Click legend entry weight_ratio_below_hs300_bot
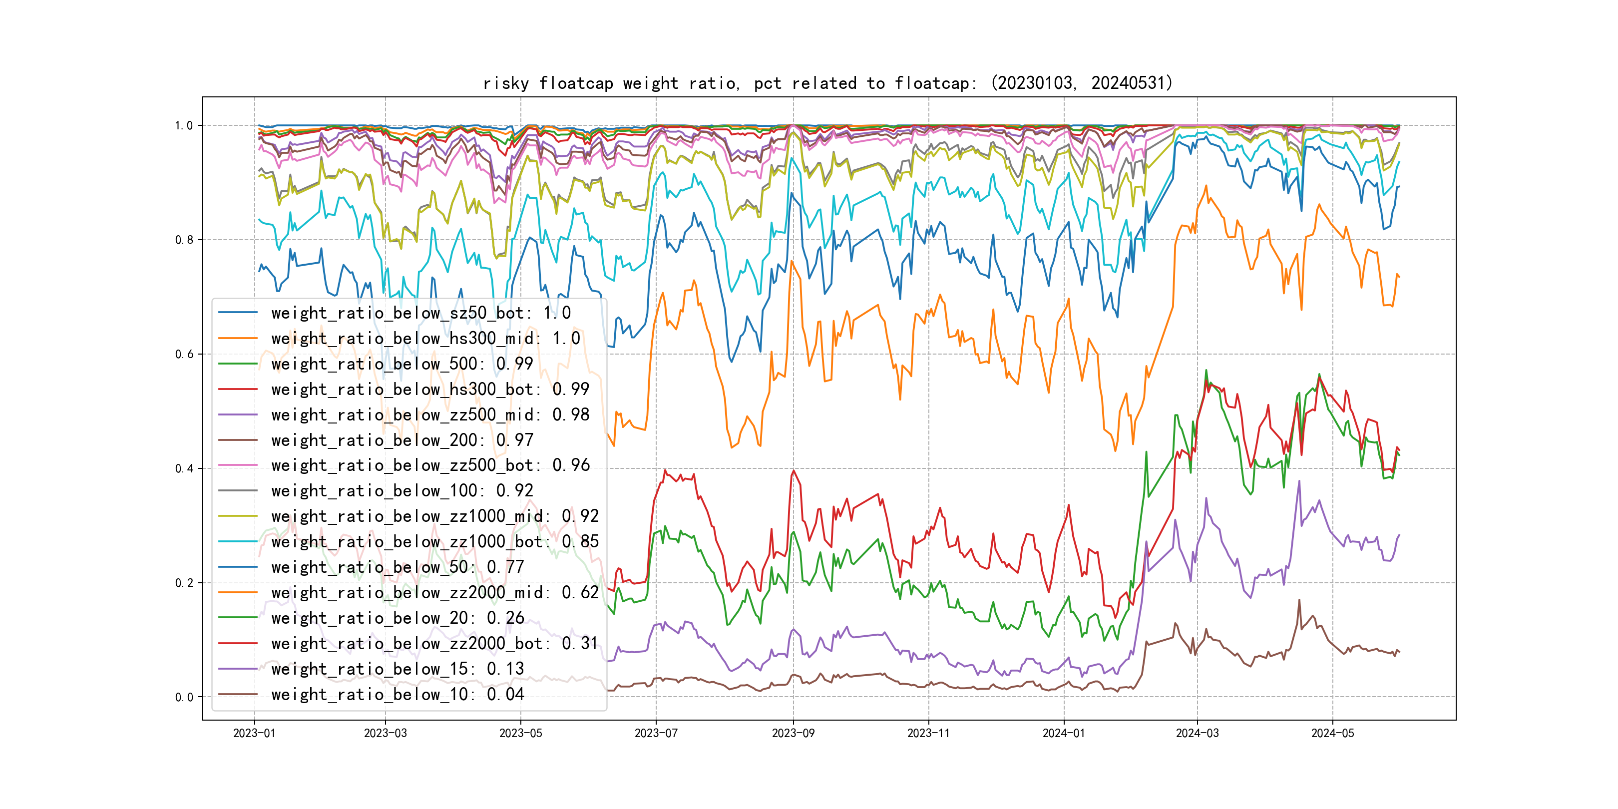1618x809 pixels. 429,390
